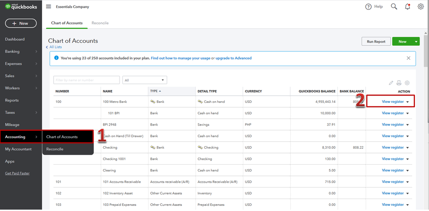Click the Essentials Company name
The image size is (429, 211).
72,7
